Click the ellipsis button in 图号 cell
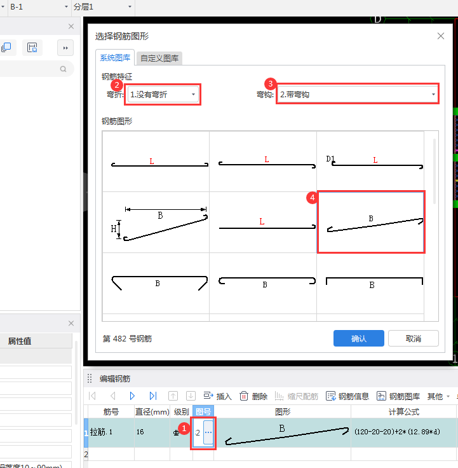Screen dimensions: 458x468 [x=208, y=432]
